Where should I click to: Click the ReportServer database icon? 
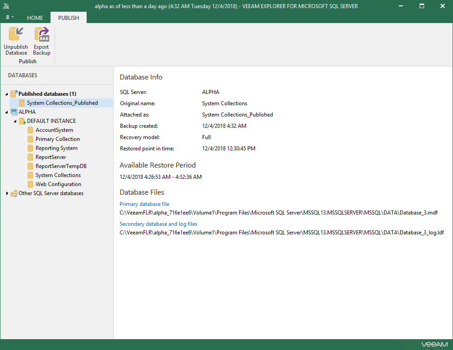[x=30, y=157]
